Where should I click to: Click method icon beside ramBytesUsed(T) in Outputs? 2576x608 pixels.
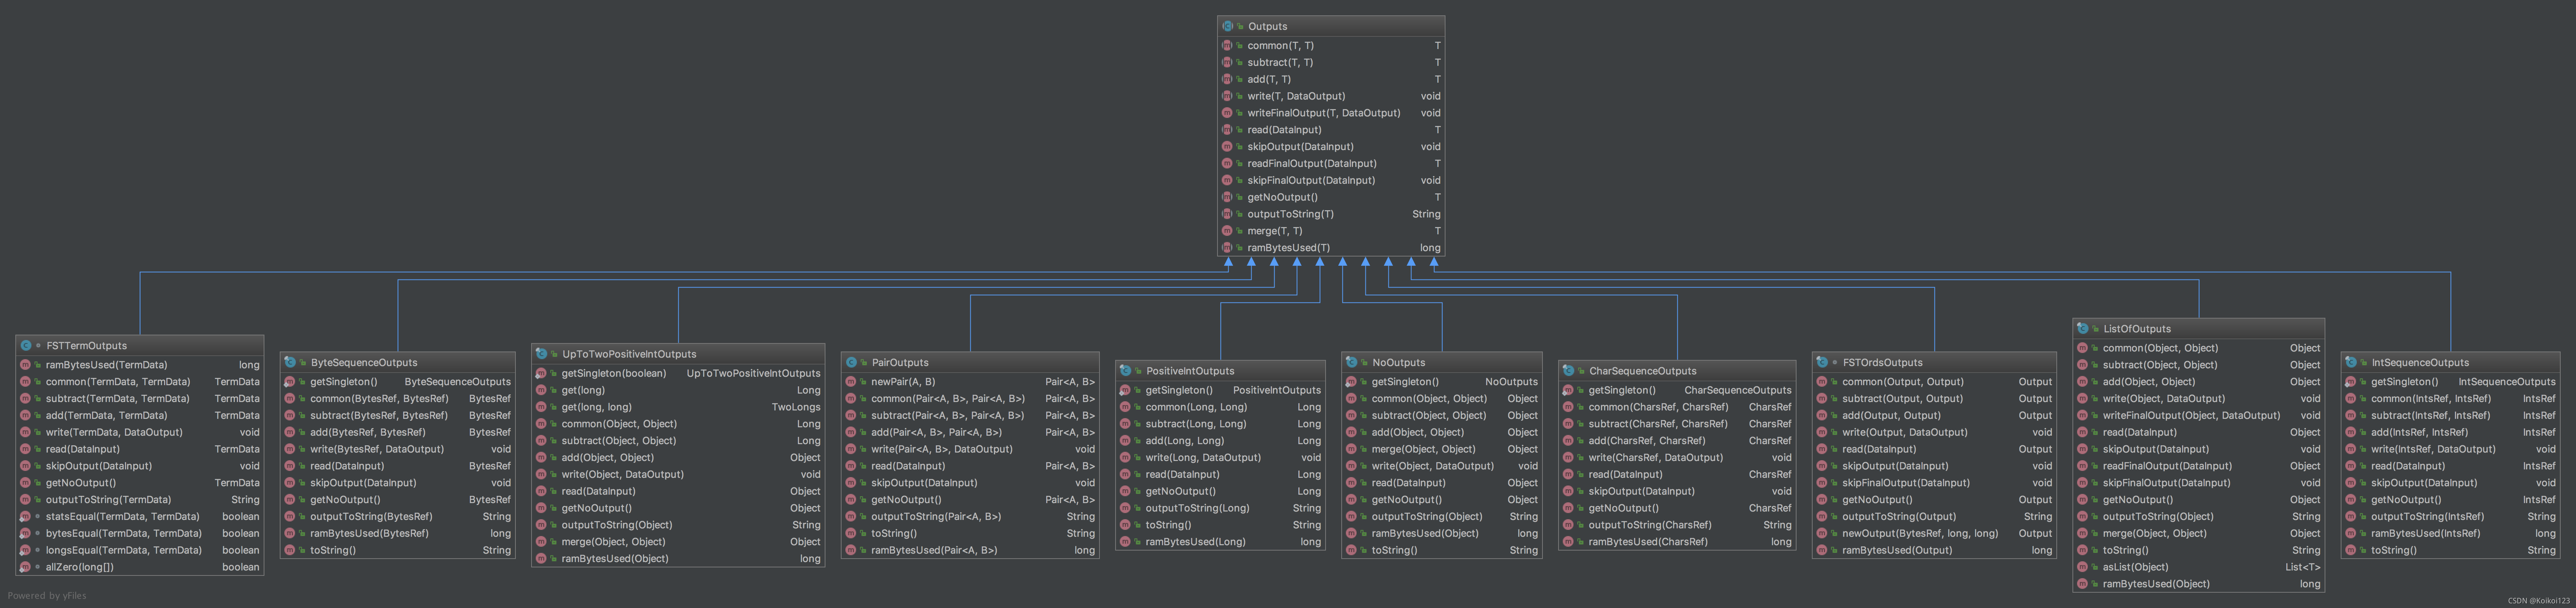[x=1227, y=248]
